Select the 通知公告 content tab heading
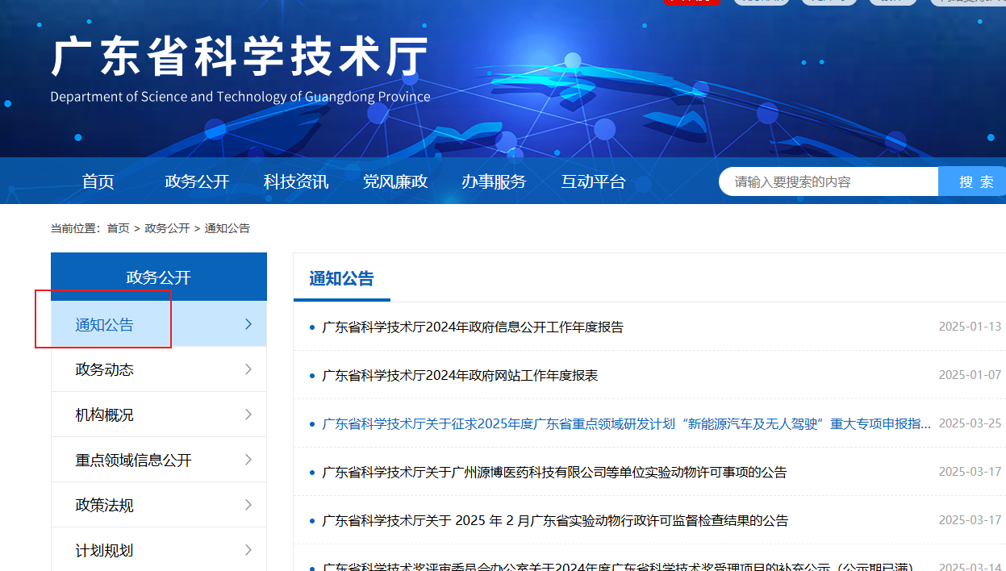 (x=342, y=279)
